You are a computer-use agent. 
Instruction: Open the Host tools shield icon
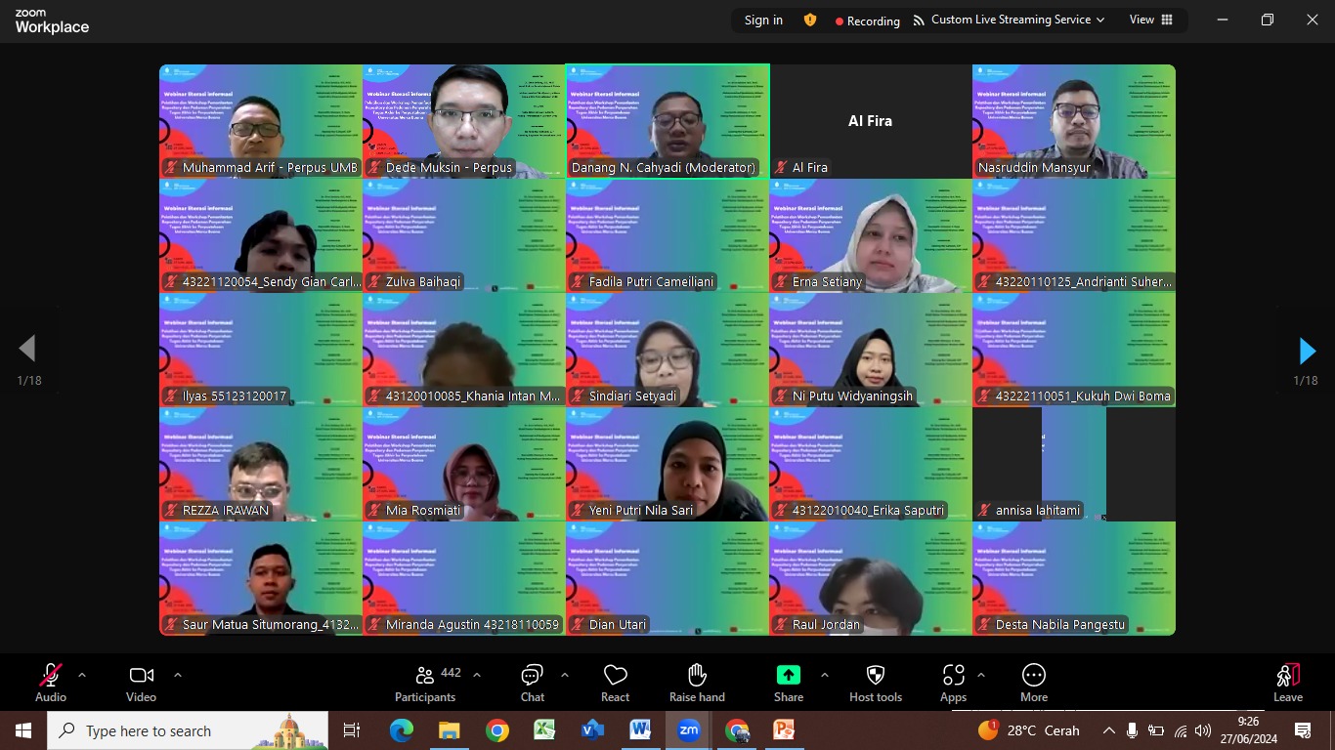click(875, 683)
